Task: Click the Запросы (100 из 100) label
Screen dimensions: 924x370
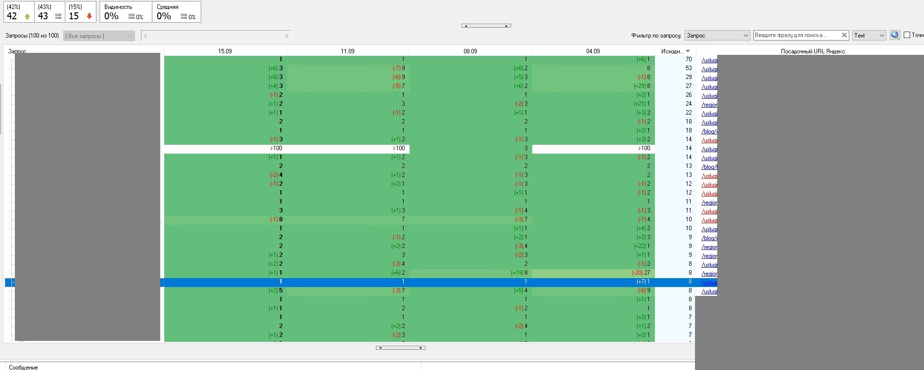Action: click(x=32, y=36)
